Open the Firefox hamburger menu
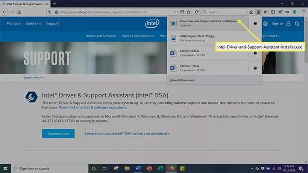This screenshot has width=308, height=173. 303,12
